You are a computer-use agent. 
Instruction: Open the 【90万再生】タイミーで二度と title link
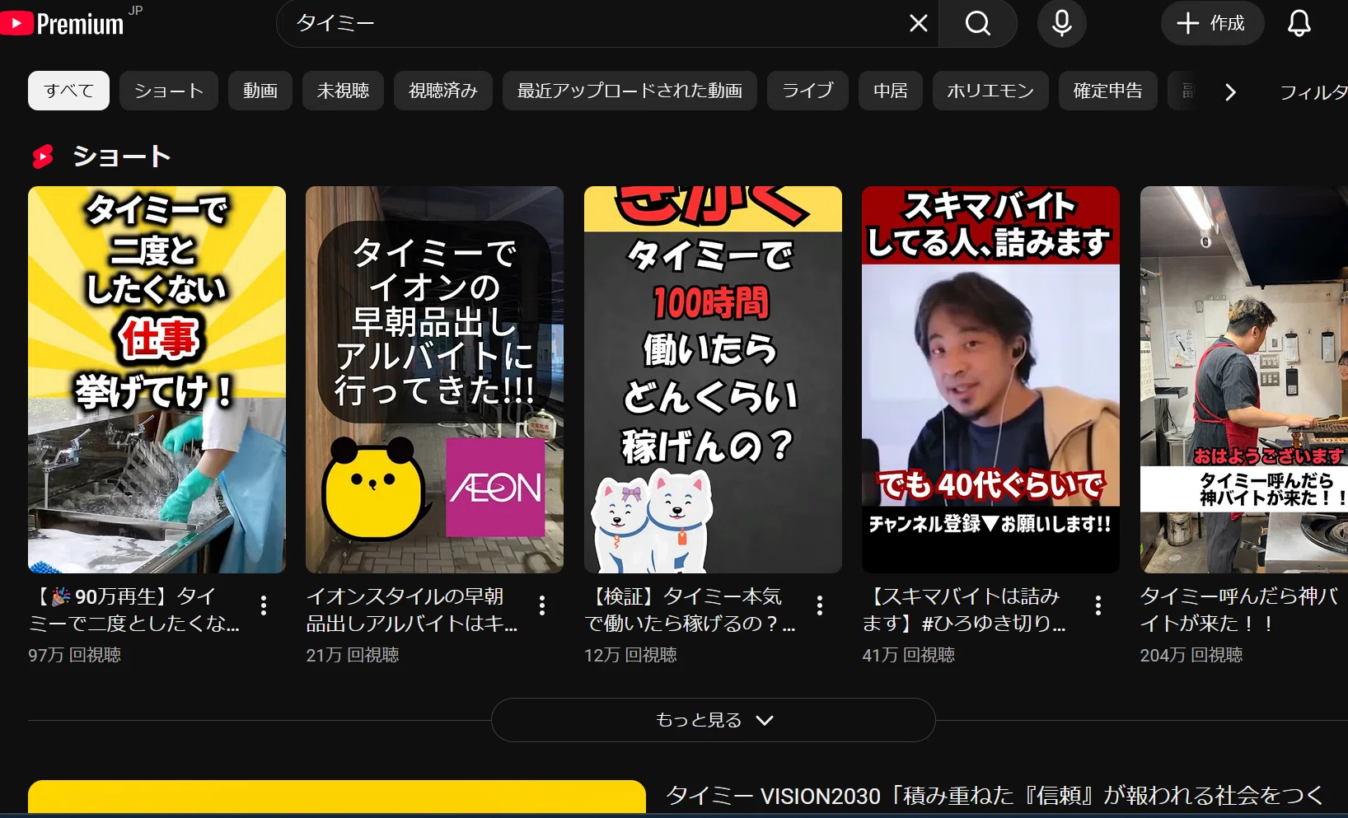[134, 610]
